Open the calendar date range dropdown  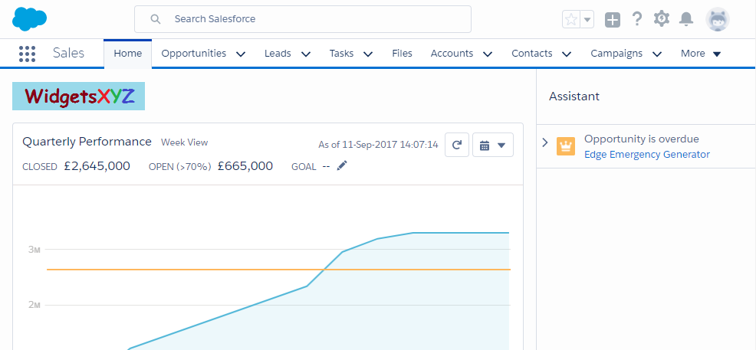[x=493, y=145]
